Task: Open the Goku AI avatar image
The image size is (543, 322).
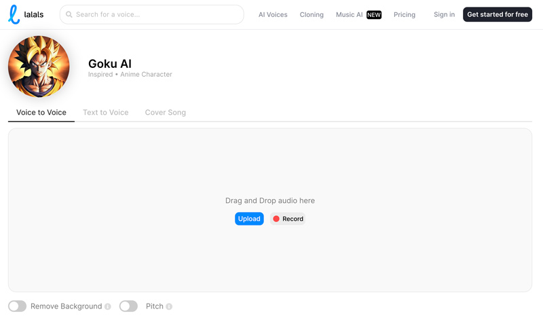Action: (39, 66)
